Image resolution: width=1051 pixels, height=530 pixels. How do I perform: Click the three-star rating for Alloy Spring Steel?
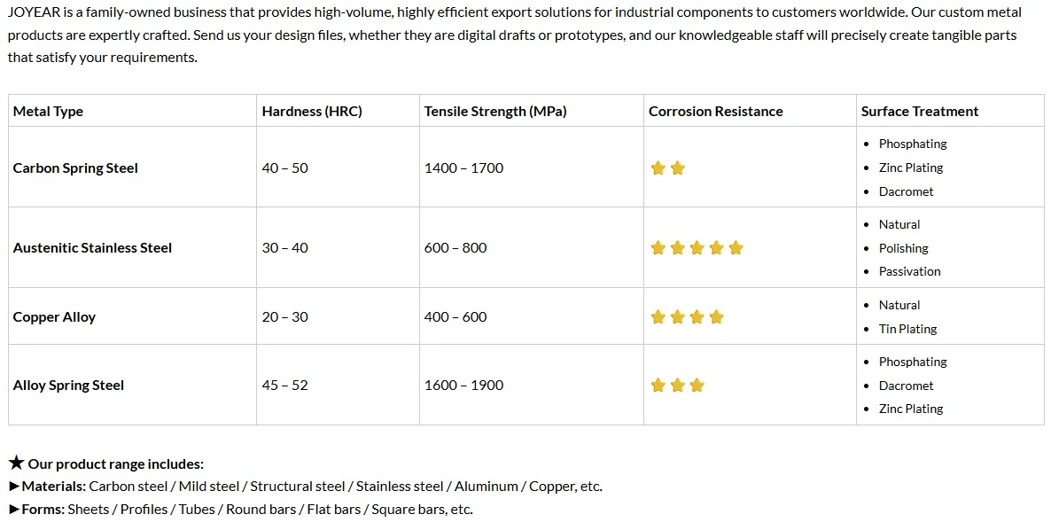coord(678,386)
